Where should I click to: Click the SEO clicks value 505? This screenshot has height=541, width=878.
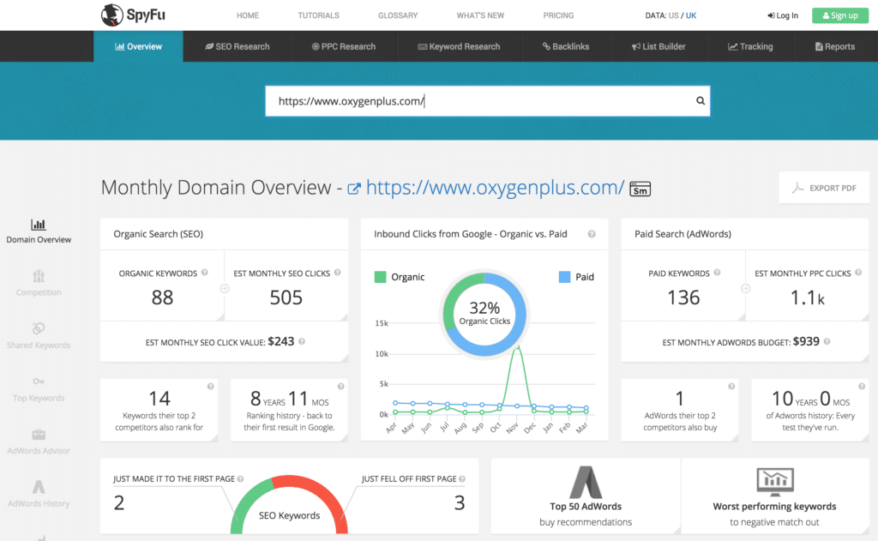click(286, 298)
